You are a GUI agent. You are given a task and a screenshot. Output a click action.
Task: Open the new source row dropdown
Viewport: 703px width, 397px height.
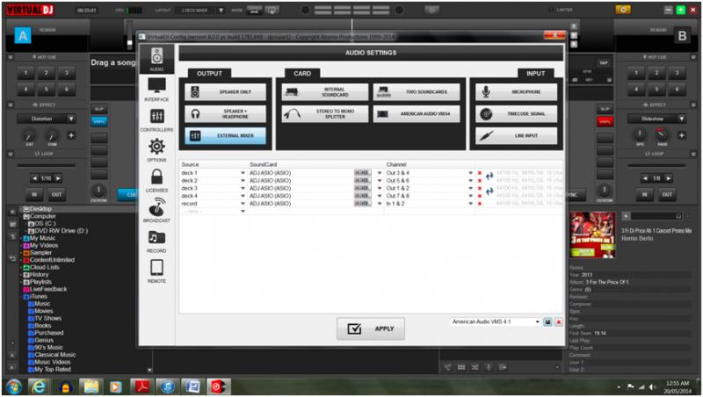click(x=243, y=211)
